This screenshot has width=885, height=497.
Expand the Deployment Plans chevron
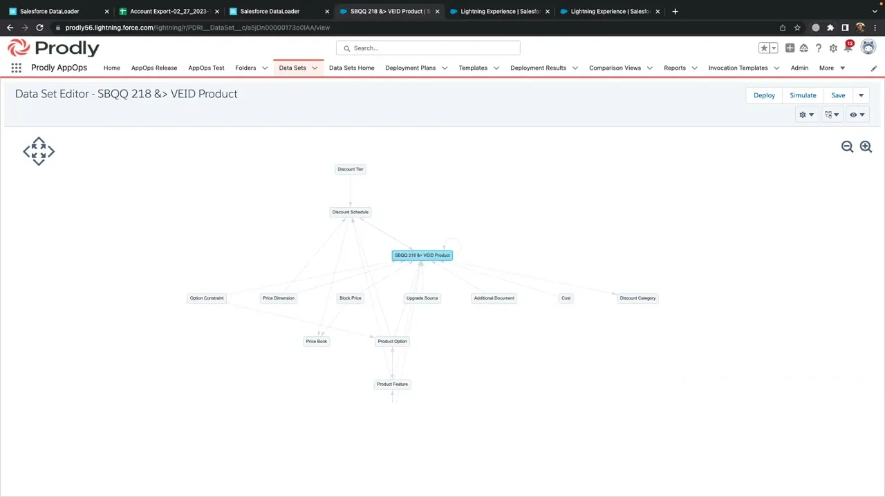pyautogui.click(x=444, y=68)
